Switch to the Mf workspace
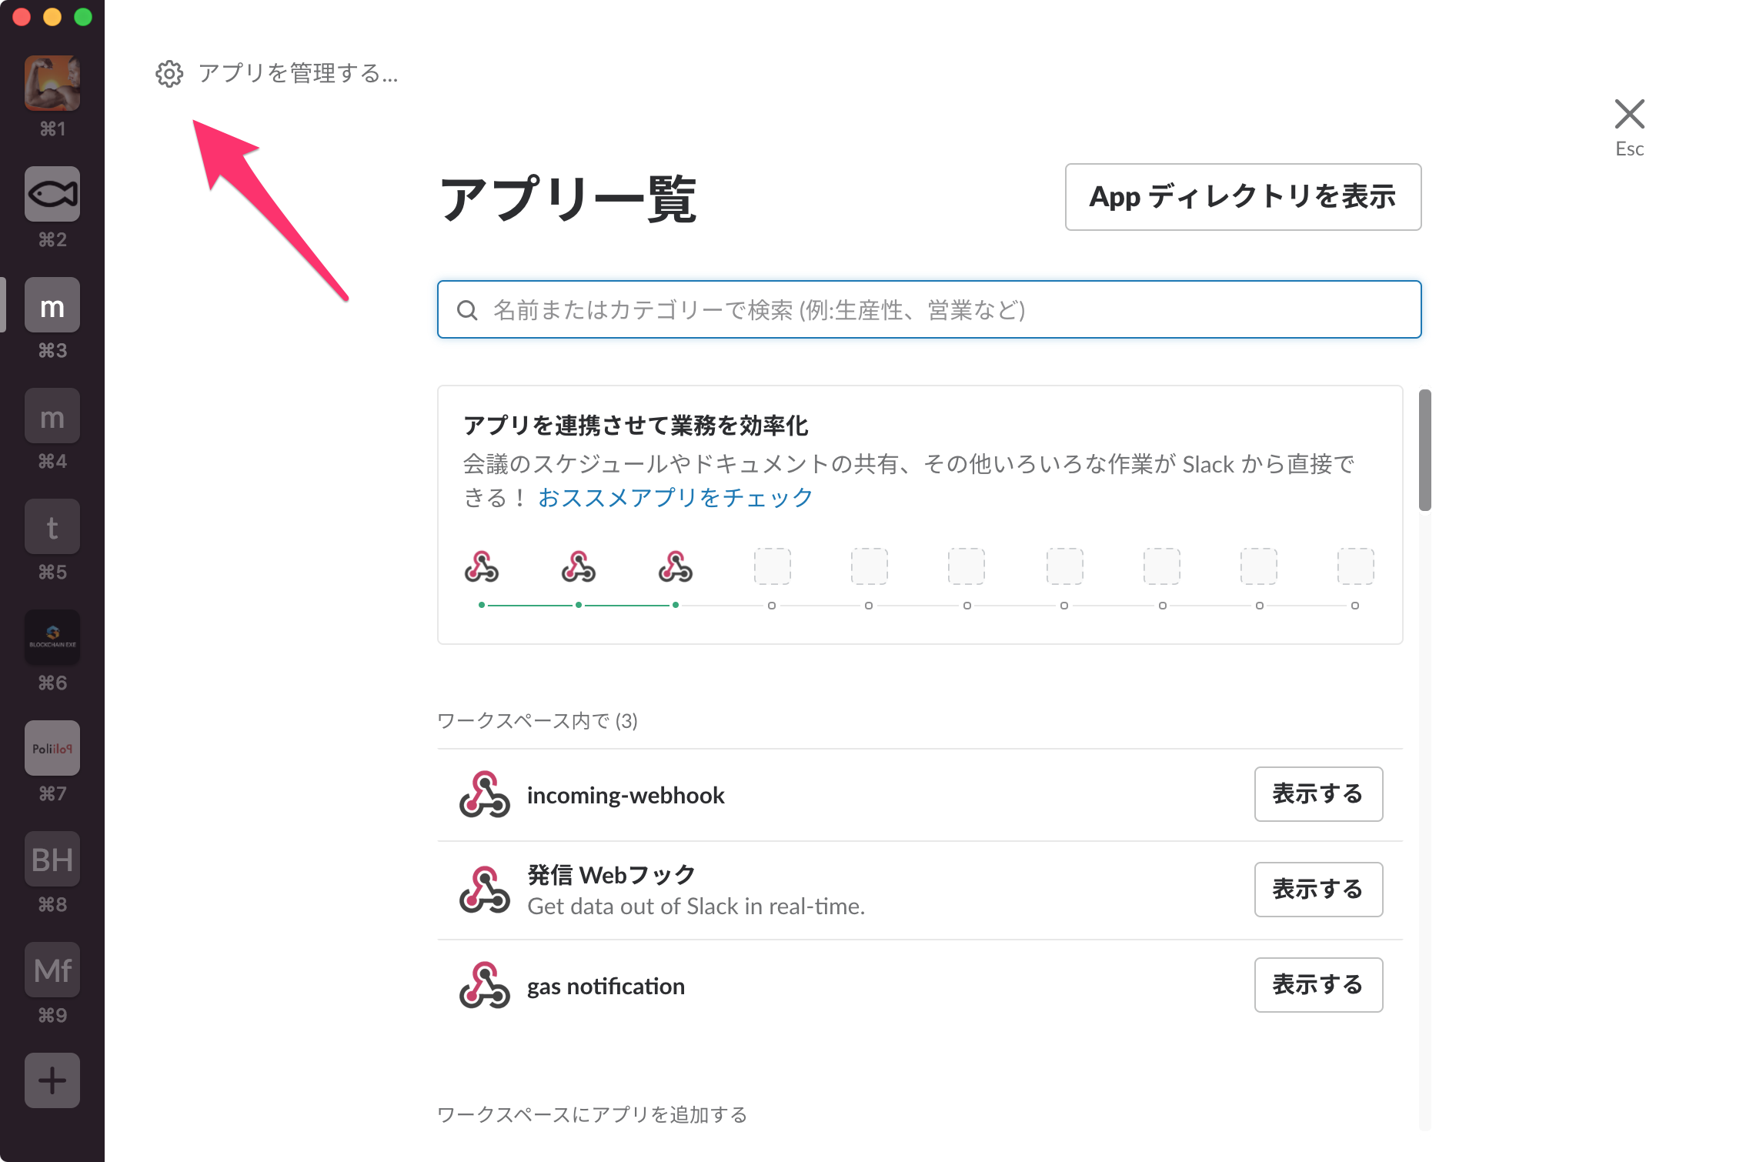 (x=52, y=970)
